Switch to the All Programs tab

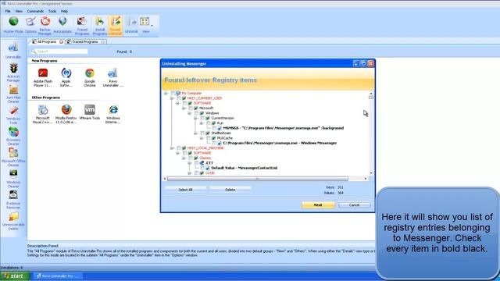47,41
